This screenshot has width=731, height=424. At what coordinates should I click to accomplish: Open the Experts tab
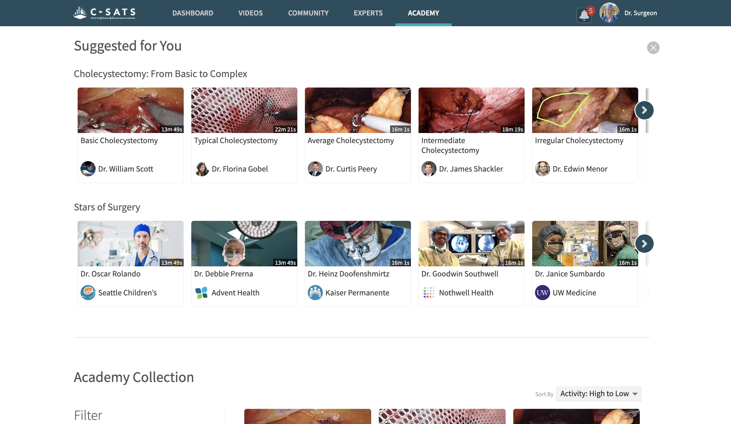[368, 13]
